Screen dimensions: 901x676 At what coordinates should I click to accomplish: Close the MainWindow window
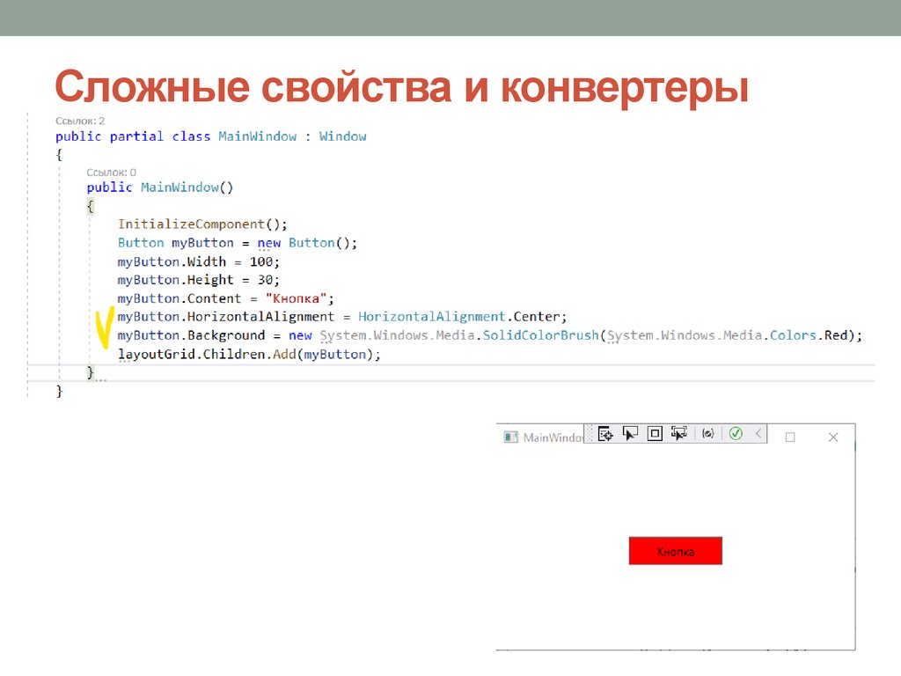tap(833, 437)
